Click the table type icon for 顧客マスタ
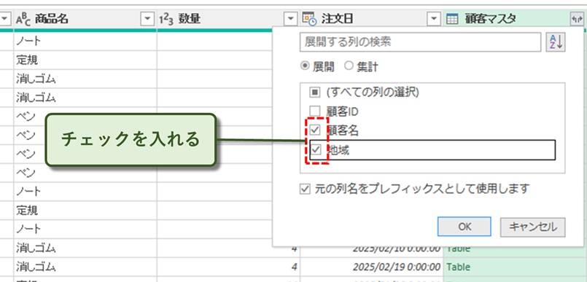Image resolution: width=587 pixels, height=282 pixels. [x=452, y=20]
